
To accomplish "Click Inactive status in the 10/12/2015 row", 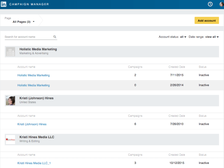I will (204, 163).
